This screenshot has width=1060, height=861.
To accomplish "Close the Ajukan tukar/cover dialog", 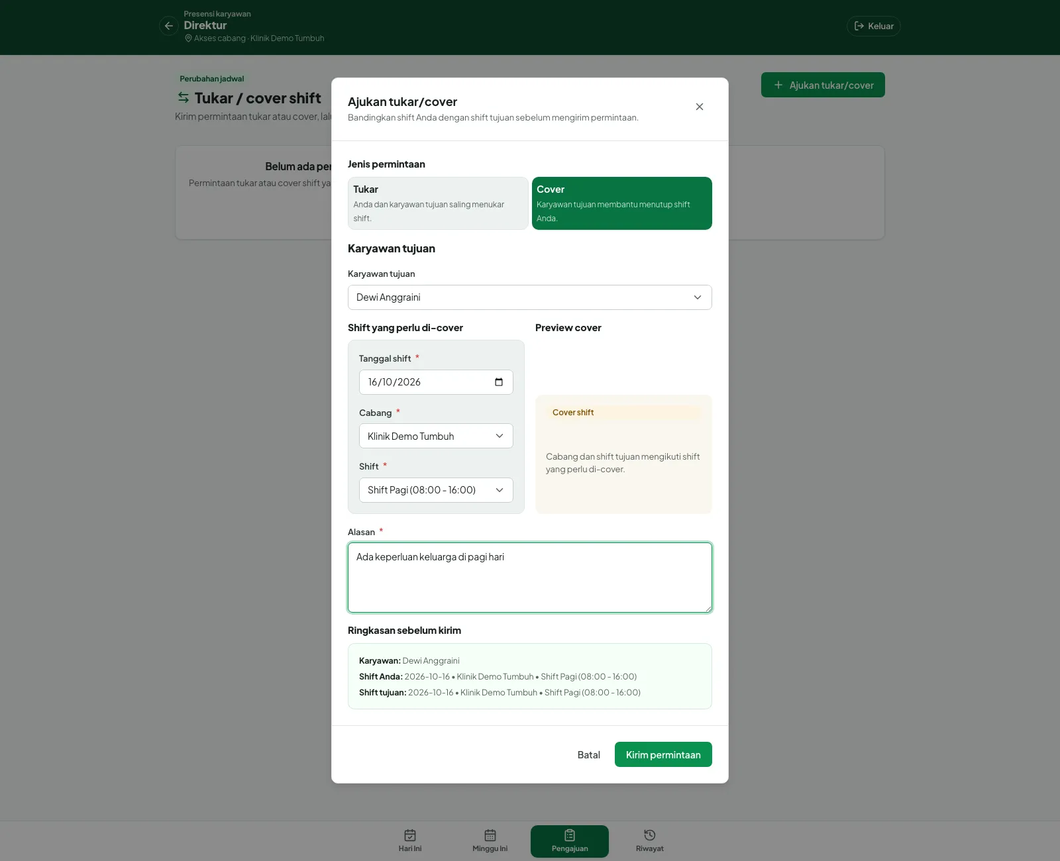I will tap(699, 107).
